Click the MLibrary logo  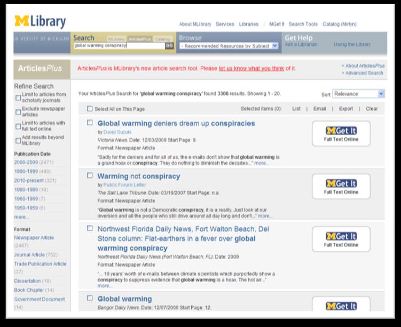(x=40, y=21)
